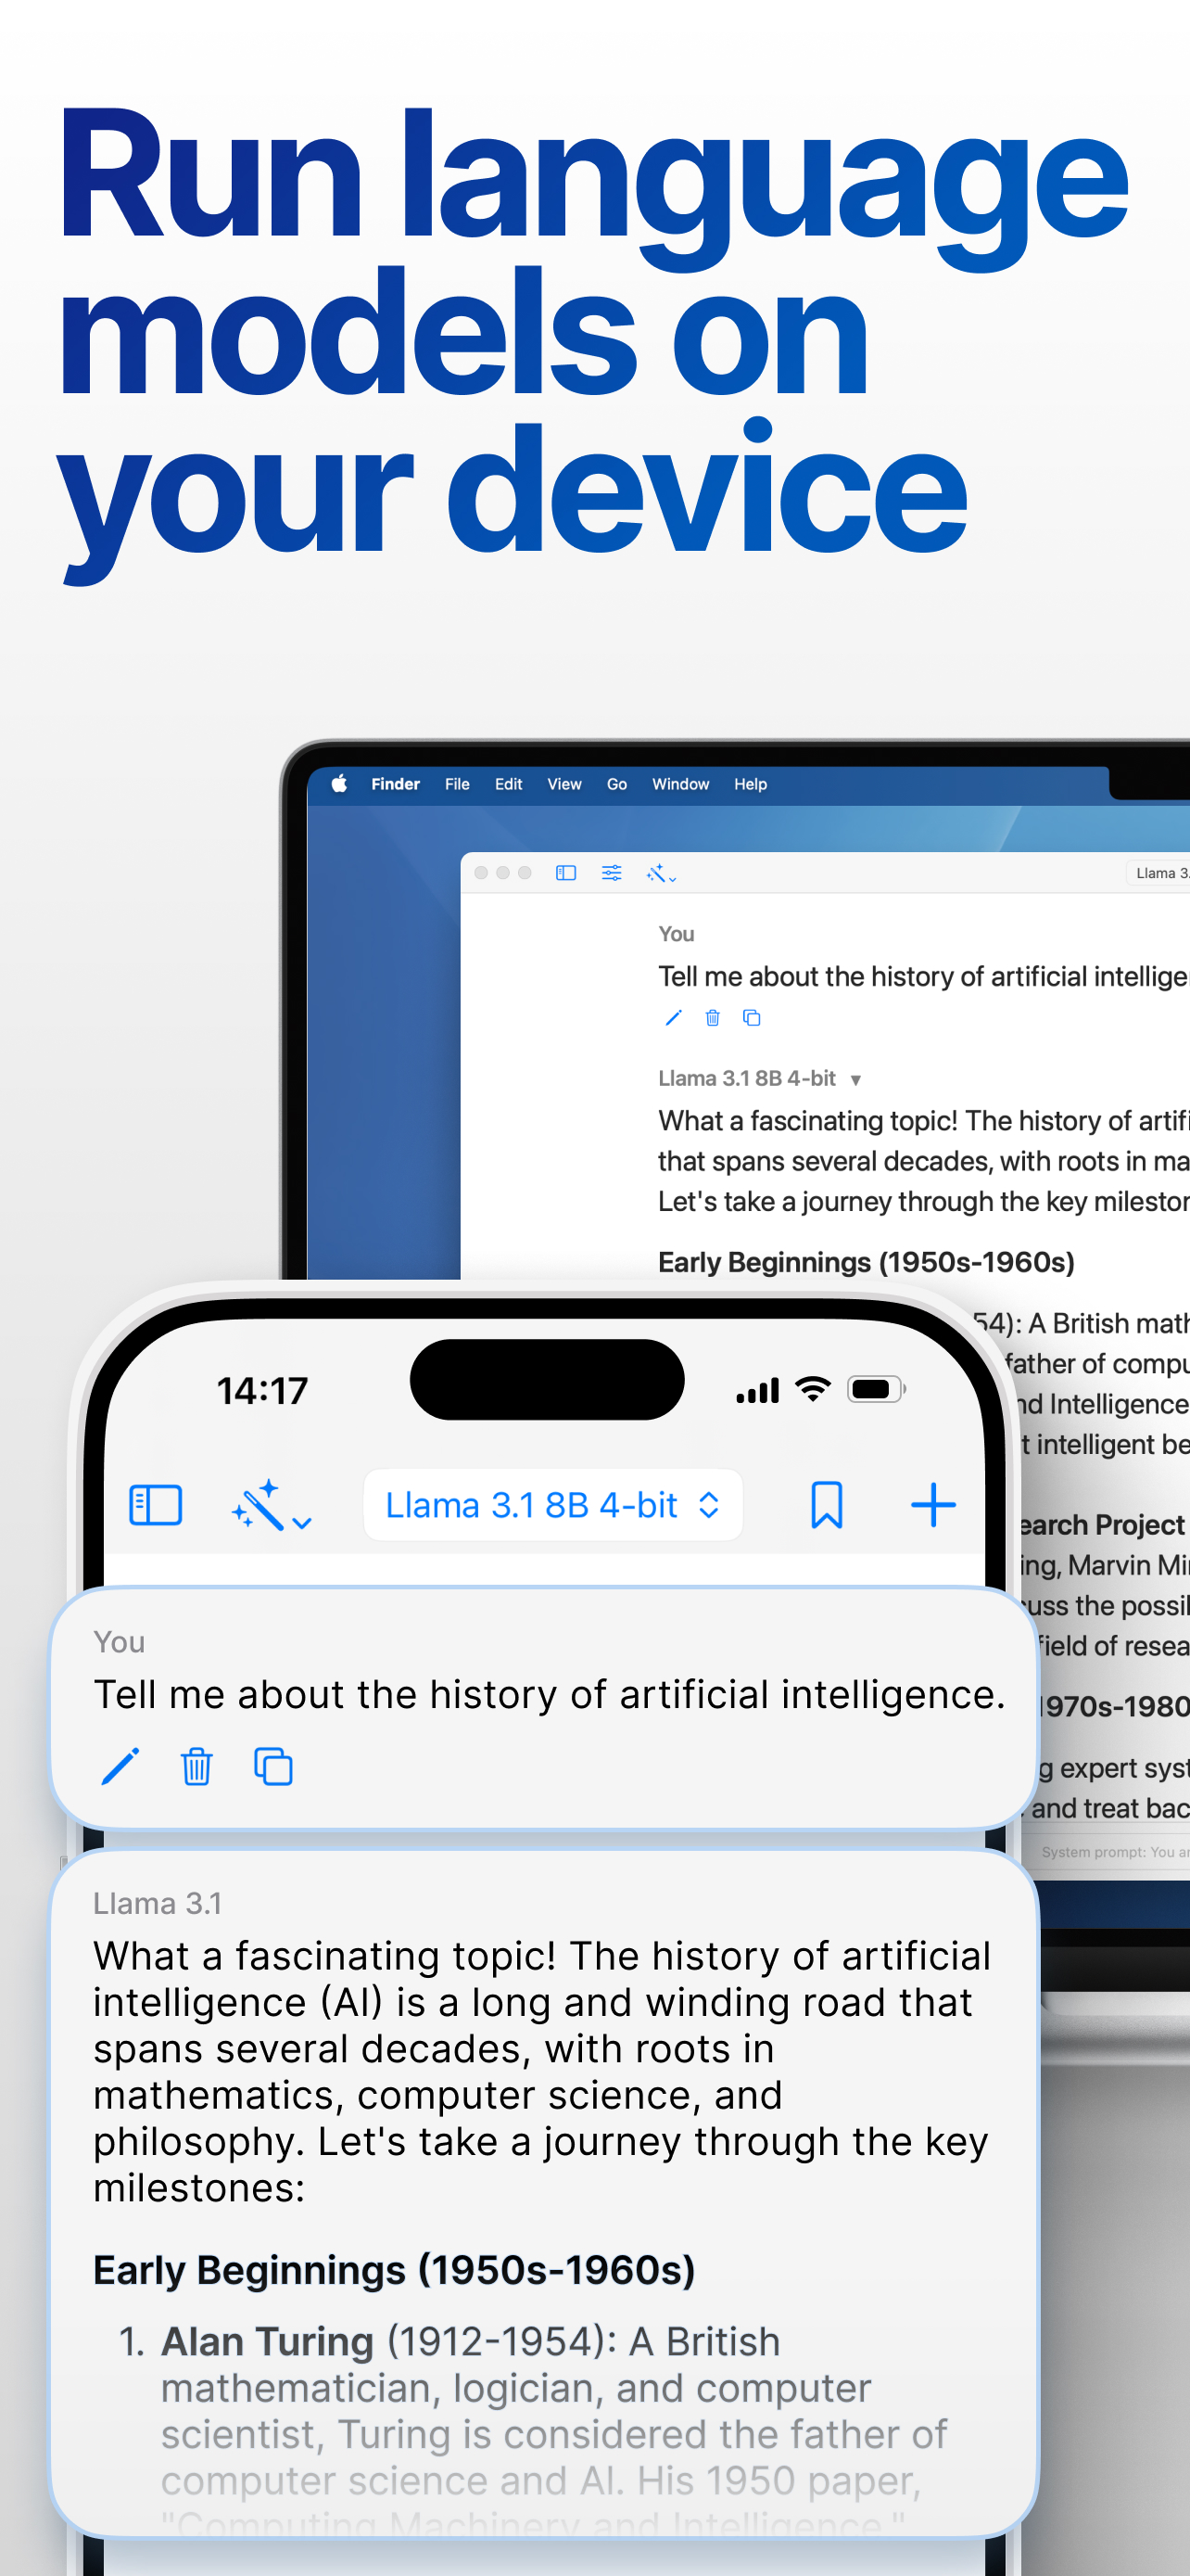Open the Apple menu in Mac menu bar
The height and width of the screenshot is (2576, 1190).
click(340, 784)
